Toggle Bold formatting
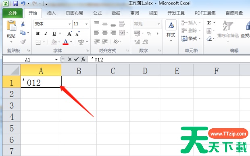Screen dimensions: 250x156 38,33
